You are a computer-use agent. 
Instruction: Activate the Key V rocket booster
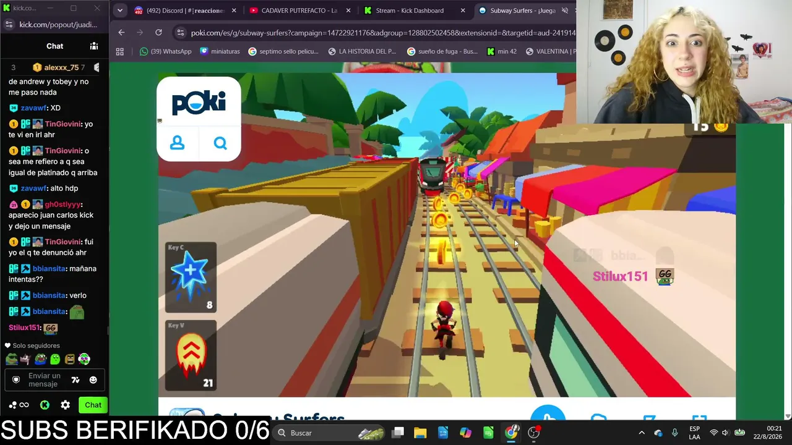(x=191, y=355)
